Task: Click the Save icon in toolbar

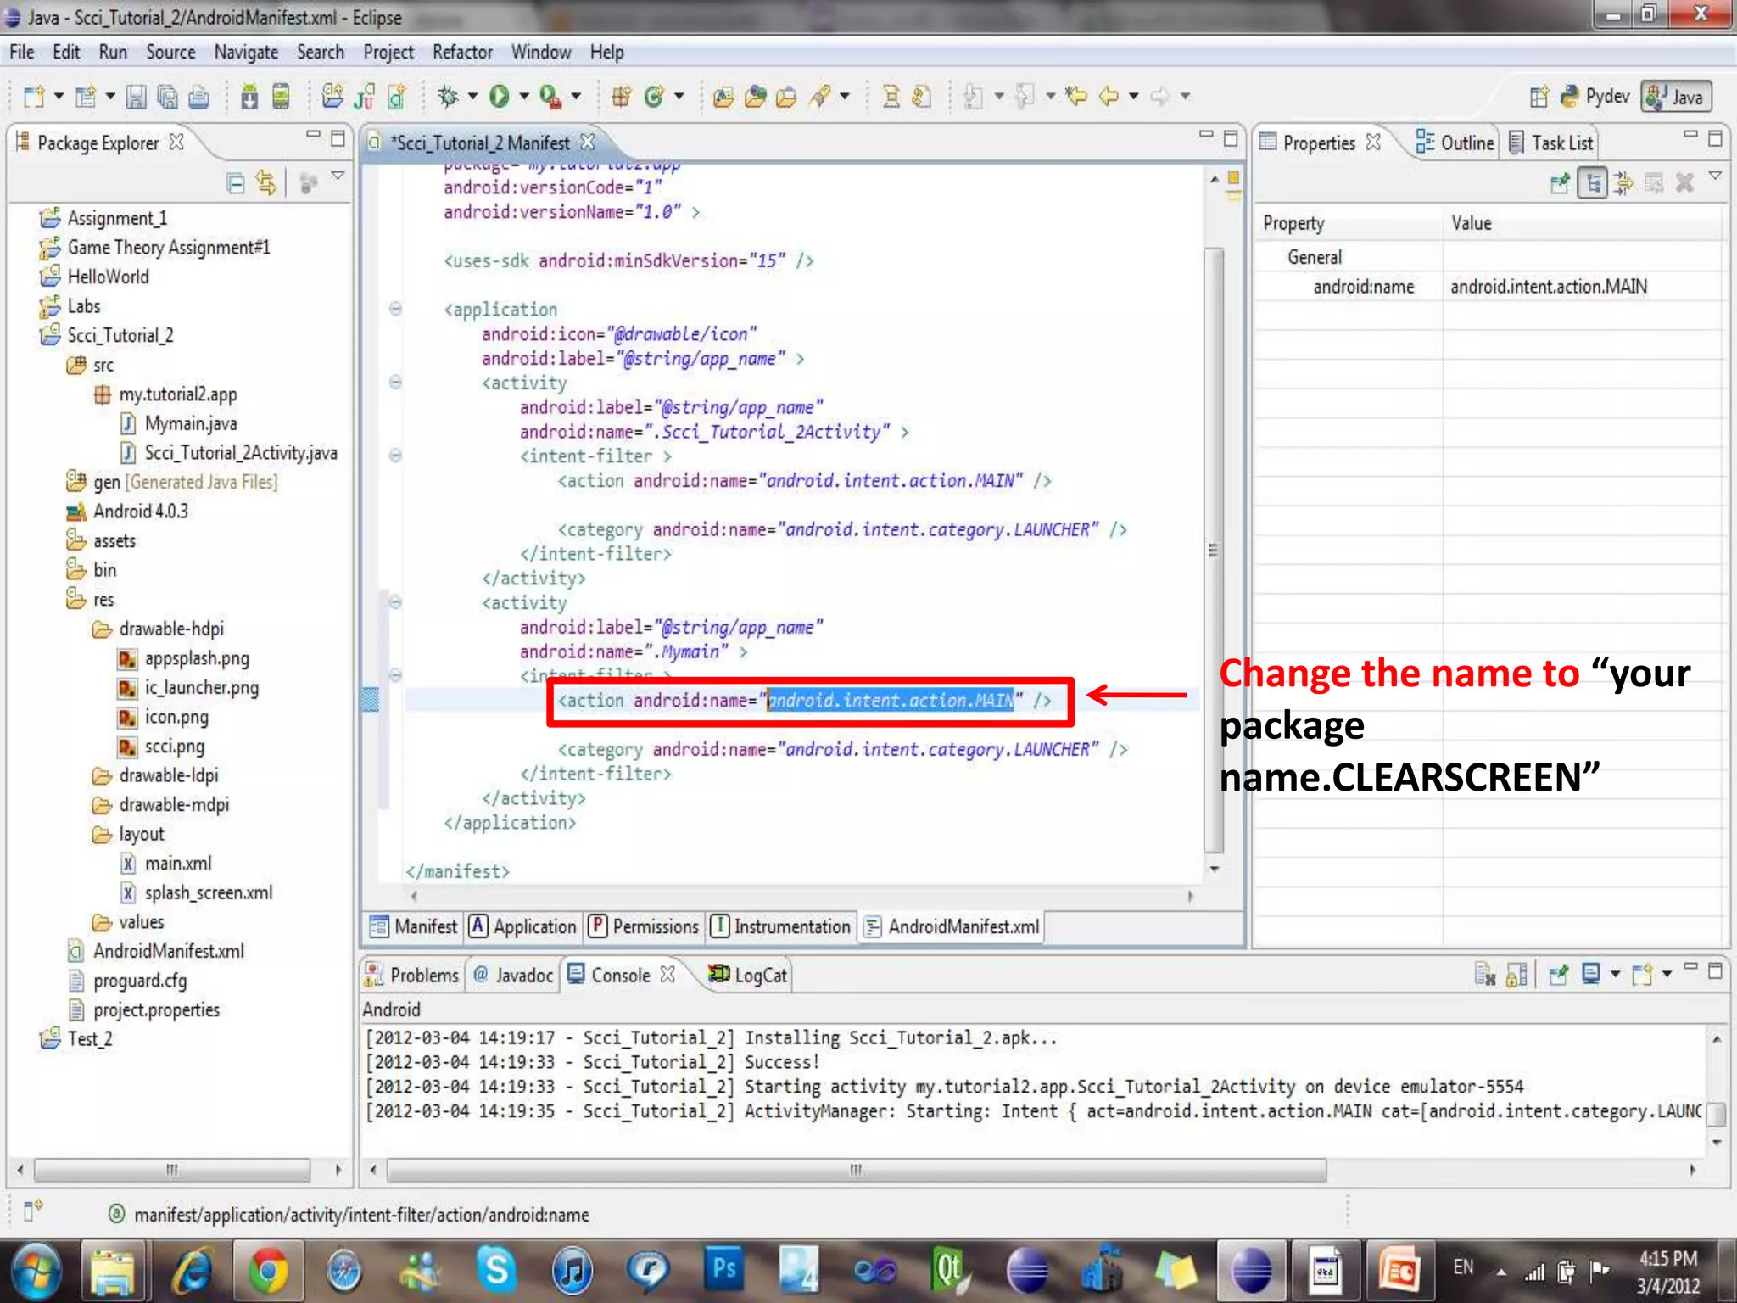Action: pos(136,97)
